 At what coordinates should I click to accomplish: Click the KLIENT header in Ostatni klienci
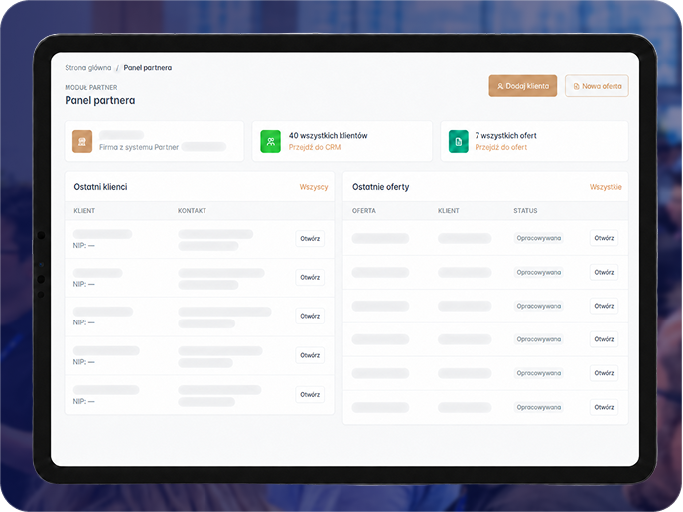point(84,210)
